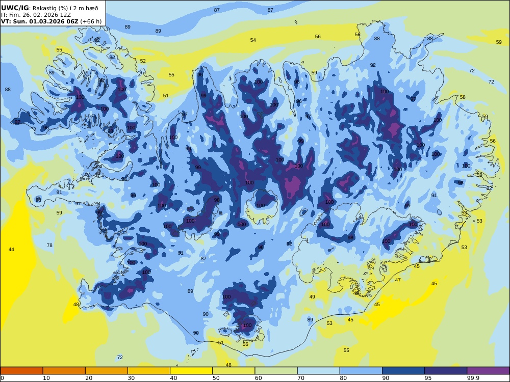Select the initial time line 'IT: Fim. 26. 02. 2026 12Z'
Viewport: 510px width, 382px height.
click(x=36, y=15)
